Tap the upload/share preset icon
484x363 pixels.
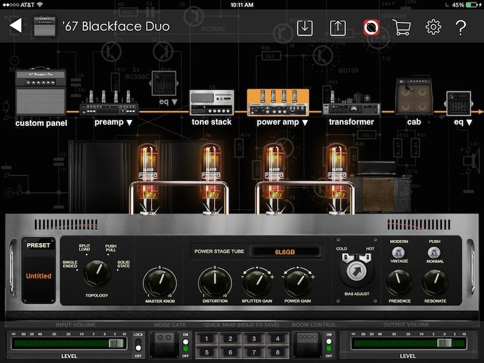tap(338, 27)
